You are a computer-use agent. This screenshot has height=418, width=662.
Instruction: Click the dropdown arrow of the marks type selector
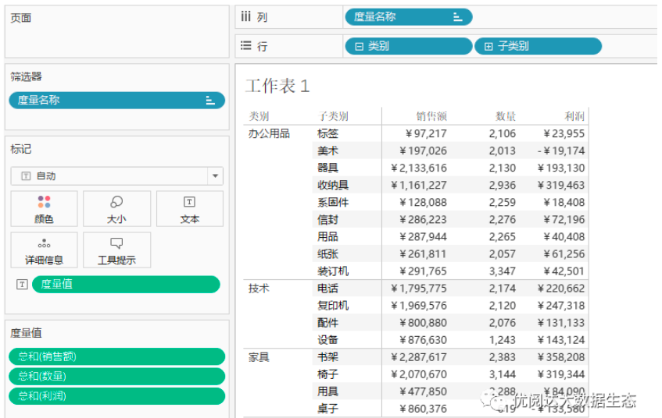click(x=215, y=176)
